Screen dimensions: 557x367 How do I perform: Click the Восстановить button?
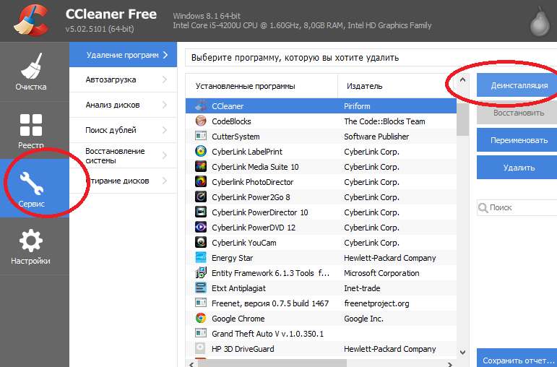click(517, 113)
